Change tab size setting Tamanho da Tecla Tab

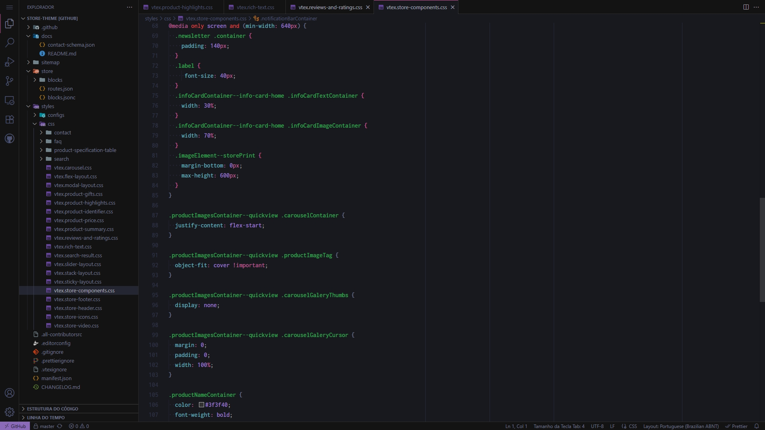click(559, 426)
